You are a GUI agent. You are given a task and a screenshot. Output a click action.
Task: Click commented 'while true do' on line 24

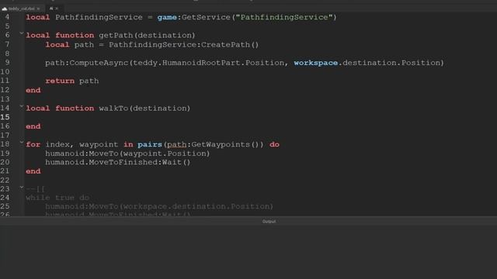pos(57,198)
